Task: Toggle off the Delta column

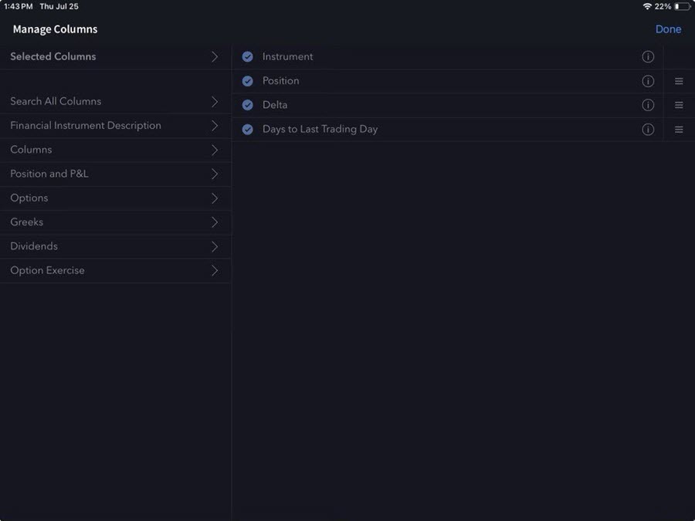Action: tap(247, 104)
